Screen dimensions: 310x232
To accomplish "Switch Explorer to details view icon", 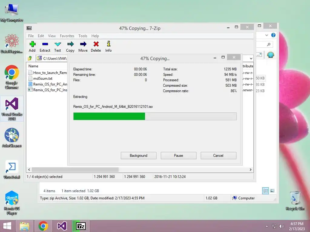I will [265, 191].
